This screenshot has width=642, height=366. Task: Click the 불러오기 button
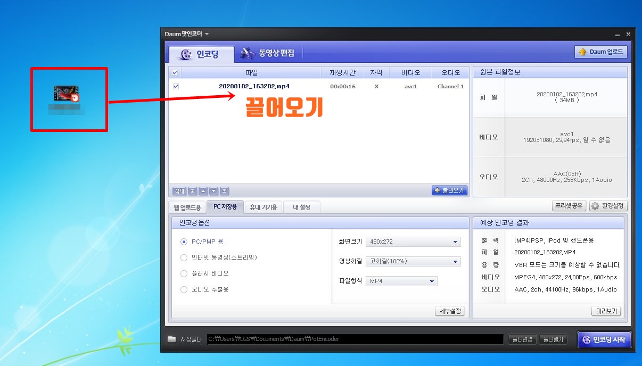(x=449, y=190)
